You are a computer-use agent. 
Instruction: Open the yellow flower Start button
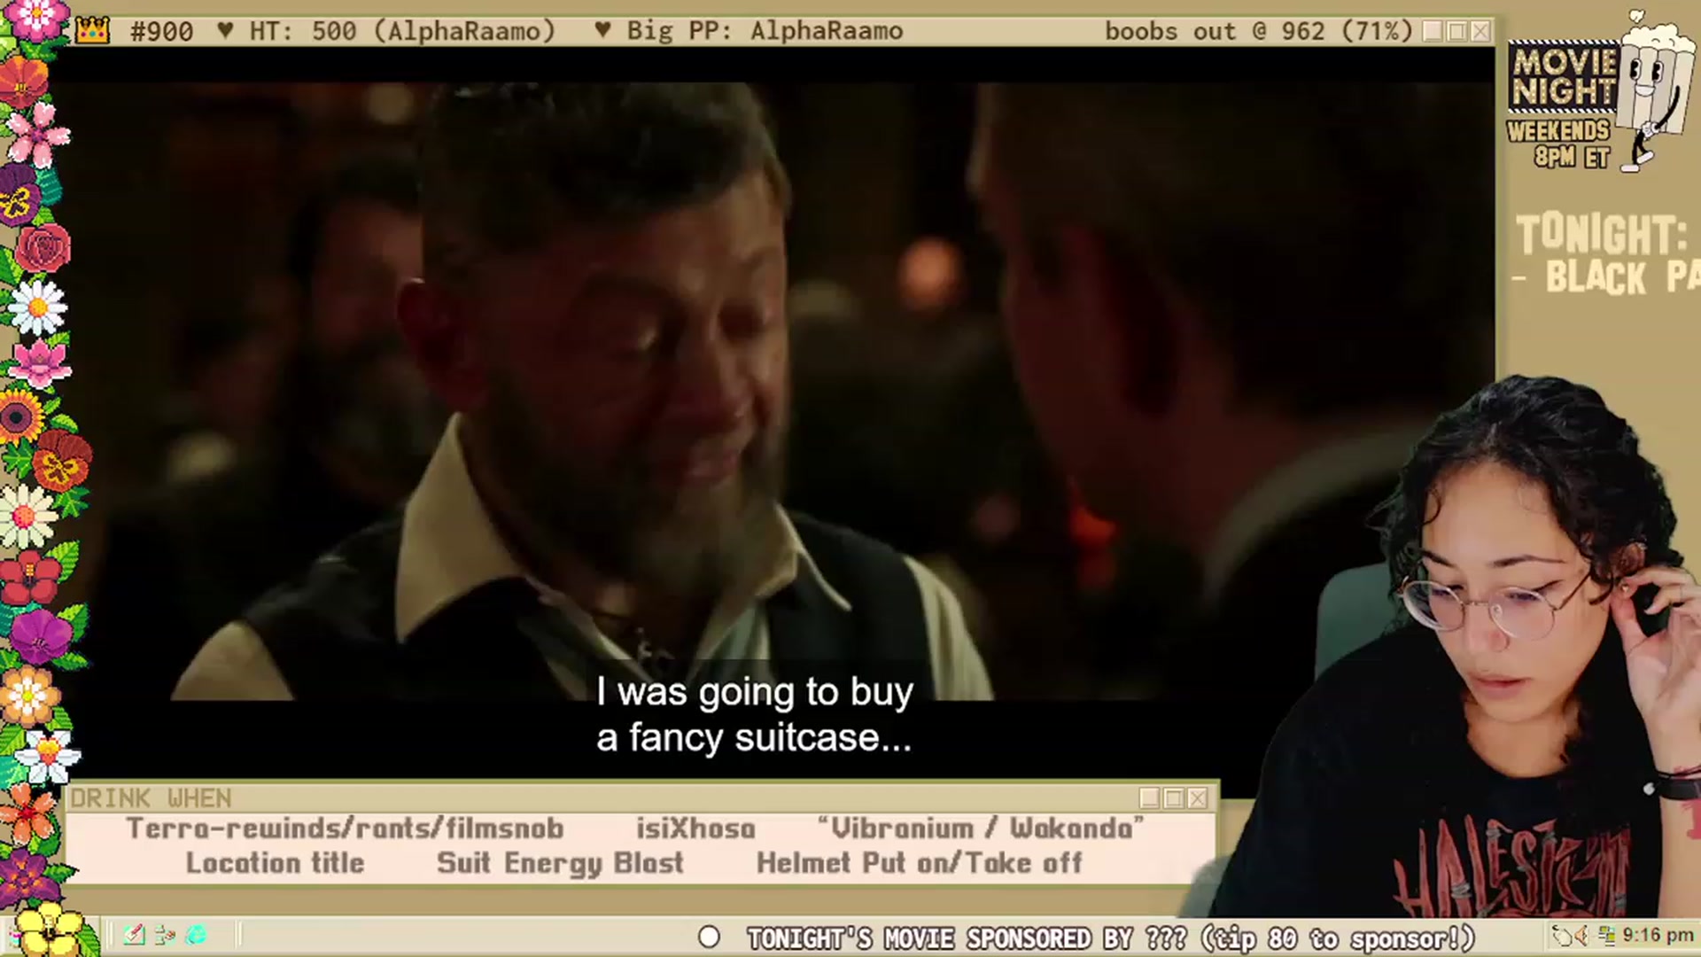49,930
